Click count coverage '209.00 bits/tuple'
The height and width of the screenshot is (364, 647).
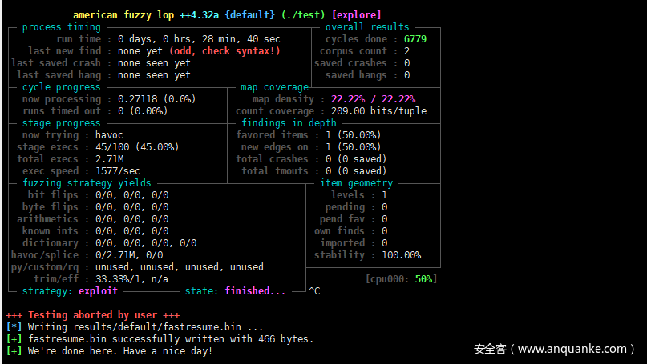click(378, 111)
